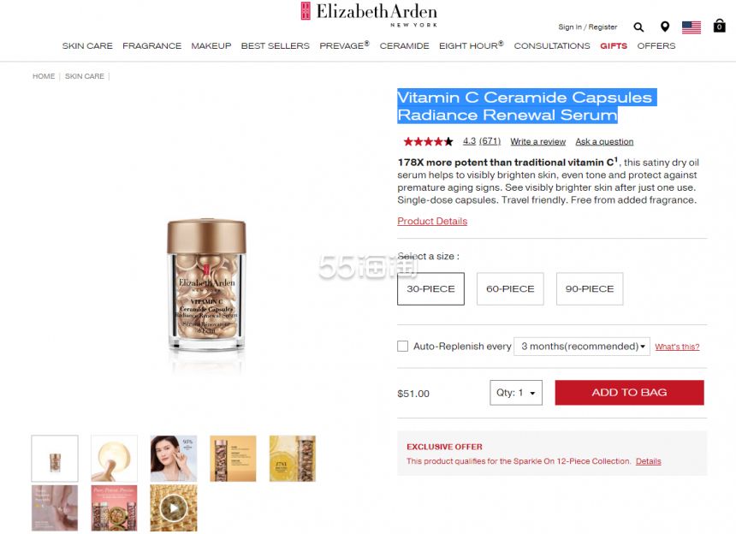
Task: Open the Product Details link
Action: (x=432, y=221)
